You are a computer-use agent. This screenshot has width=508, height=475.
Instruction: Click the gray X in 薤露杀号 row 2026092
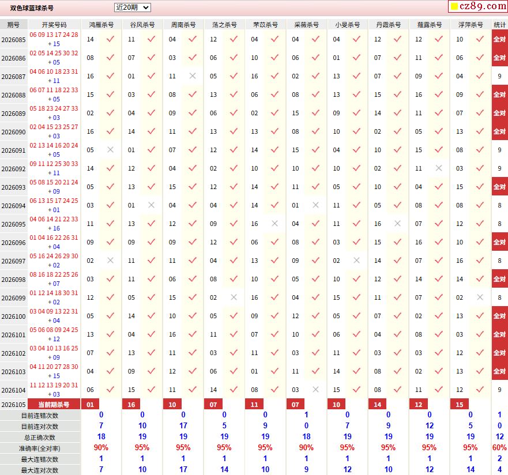[x=439, y=168]
